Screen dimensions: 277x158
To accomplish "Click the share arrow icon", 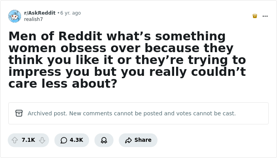I will [128, 140].
